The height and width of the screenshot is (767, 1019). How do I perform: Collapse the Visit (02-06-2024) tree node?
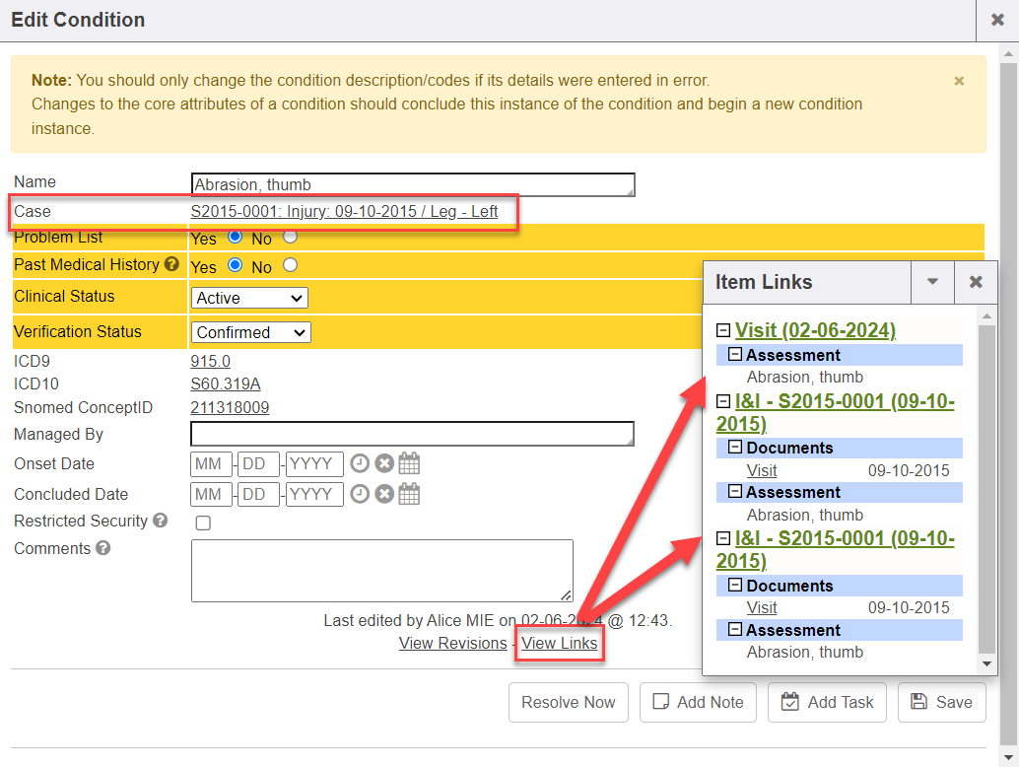pos(723,330)
